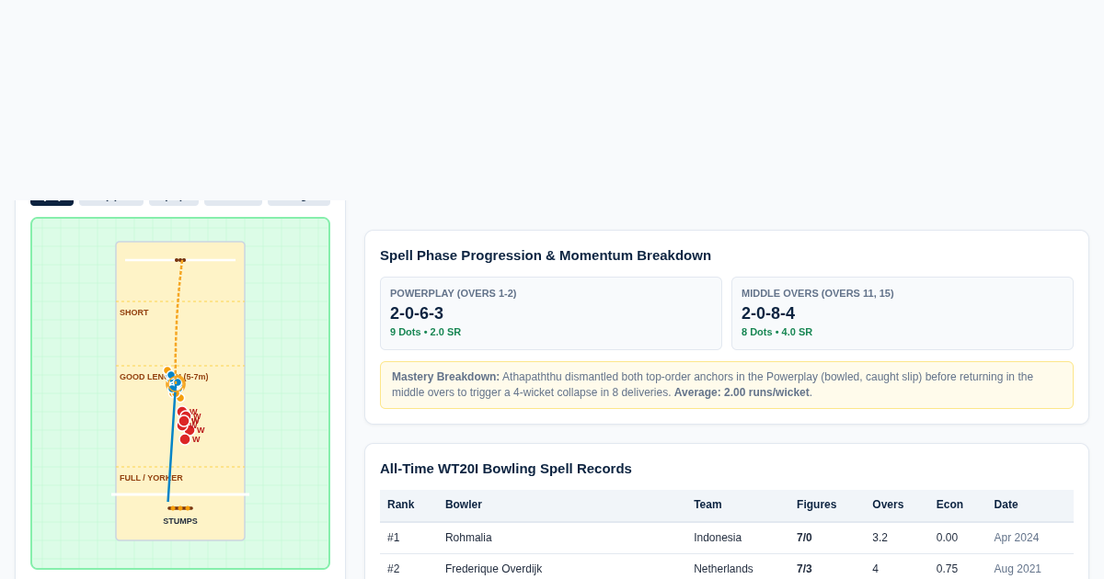Select the 2-0-6-3 powerplay figures

pyautogui.click(x=417, y=313)
